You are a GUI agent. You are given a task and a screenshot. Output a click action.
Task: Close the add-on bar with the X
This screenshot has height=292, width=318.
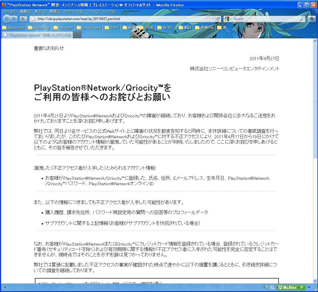click(x=5, y=287)
